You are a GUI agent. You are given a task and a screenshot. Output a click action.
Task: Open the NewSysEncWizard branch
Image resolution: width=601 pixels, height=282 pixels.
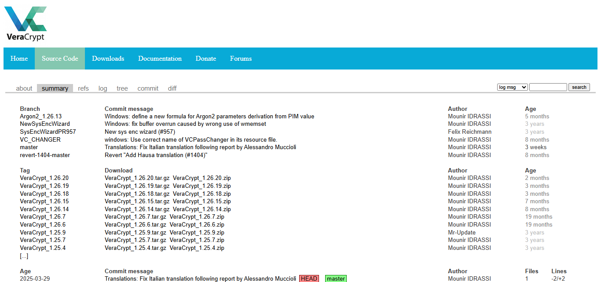[45, 124]
